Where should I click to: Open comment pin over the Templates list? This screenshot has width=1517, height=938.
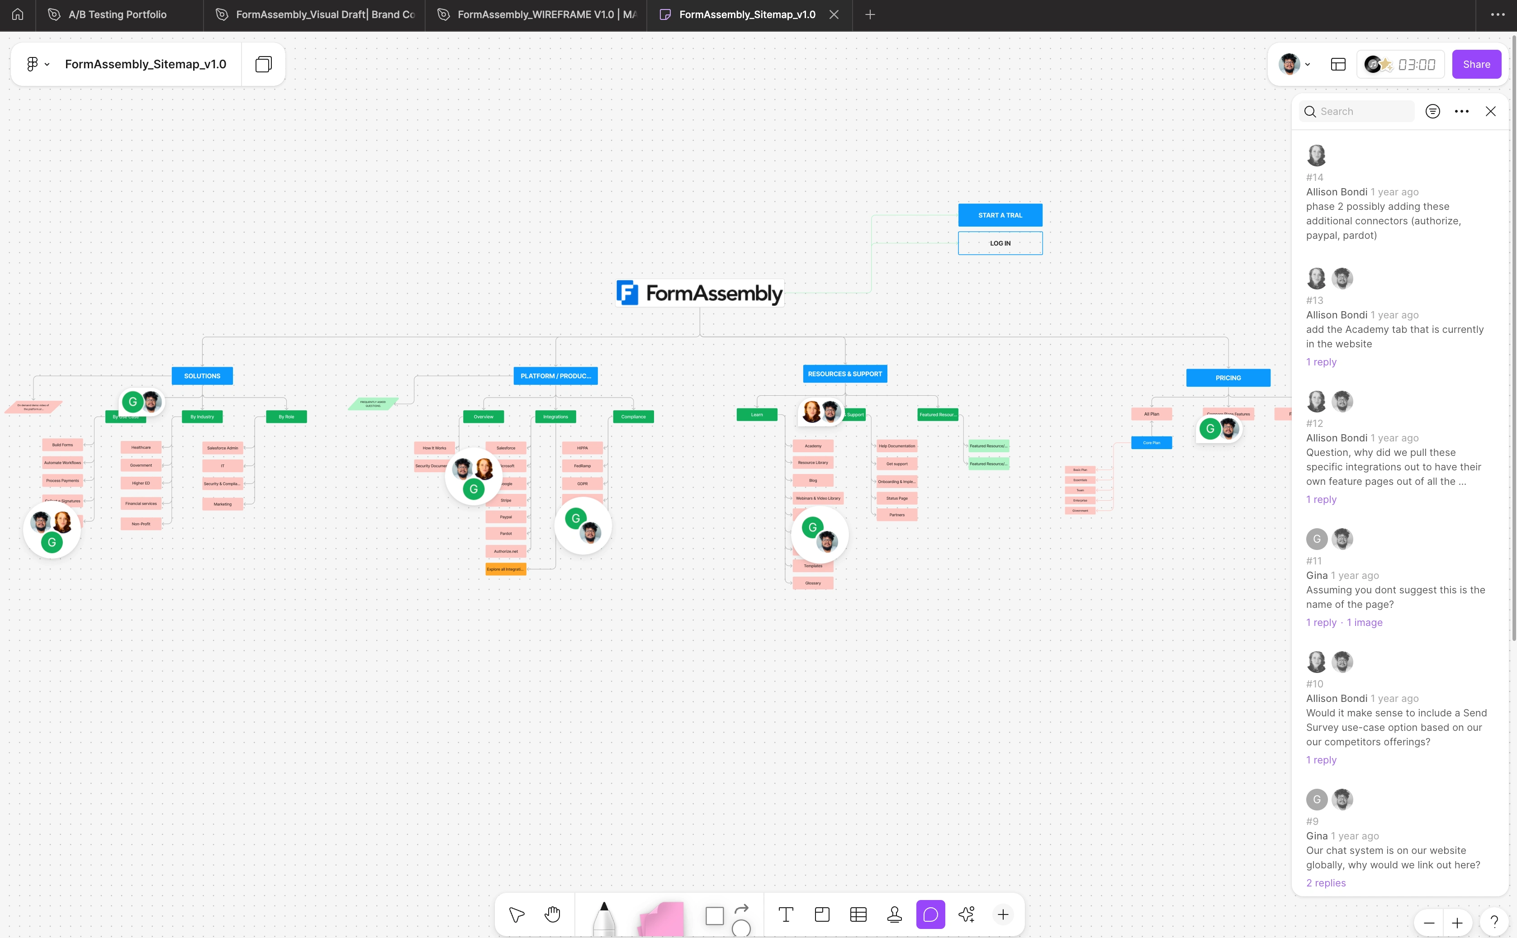pyautogui.click(x=820, y=534)
